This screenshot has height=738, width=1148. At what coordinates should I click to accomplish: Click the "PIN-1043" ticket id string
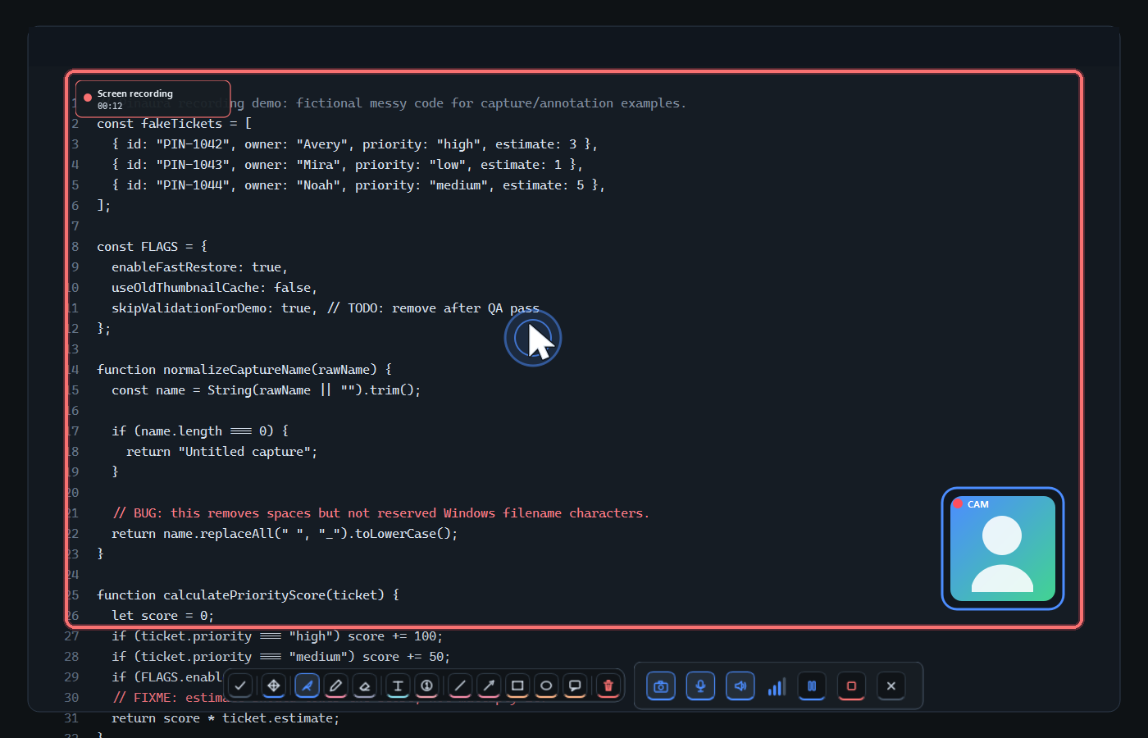coord(193,165)
